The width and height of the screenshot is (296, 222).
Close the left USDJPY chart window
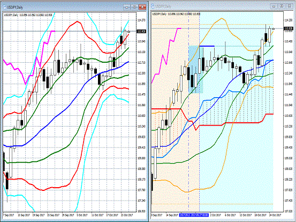click(x=142, y=7)
